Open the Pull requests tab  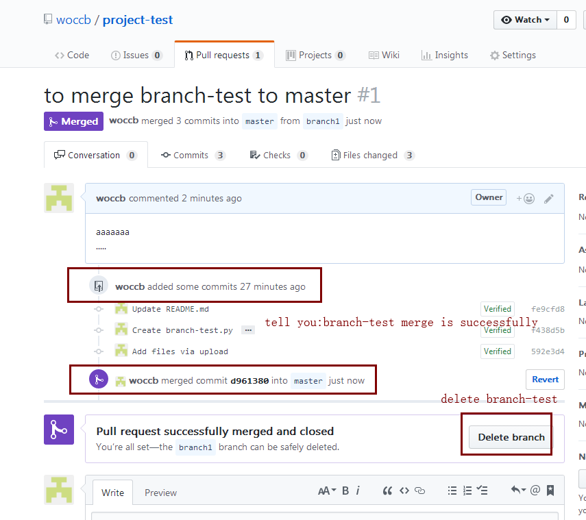[x=224, y=55]
